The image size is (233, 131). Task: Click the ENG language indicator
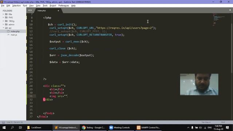(x=210, y=128)
